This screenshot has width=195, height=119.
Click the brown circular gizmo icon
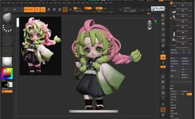[65, 10]
